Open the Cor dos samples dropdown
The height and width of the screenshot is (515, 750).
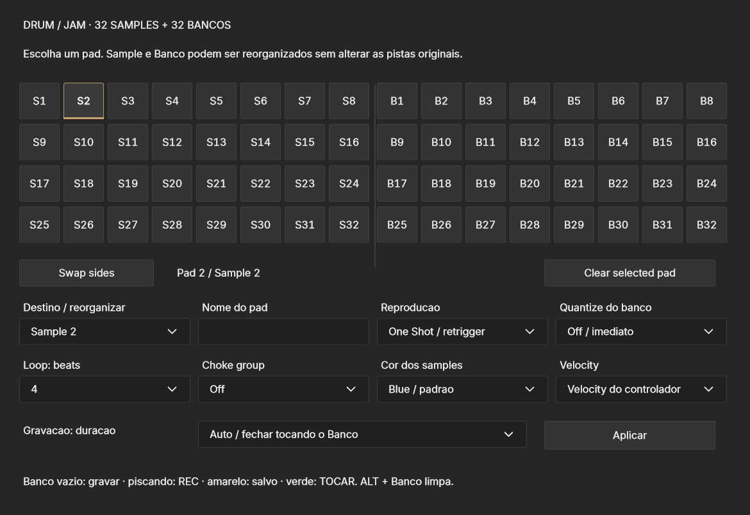tap(462, 389)
